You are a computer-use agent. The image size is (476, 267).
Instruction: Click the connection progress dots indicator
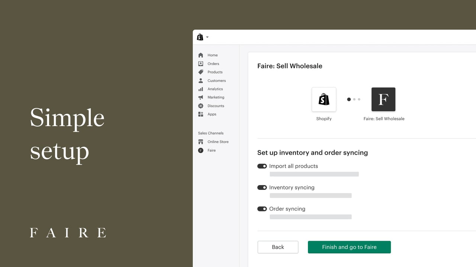click(x=354, y=99)
